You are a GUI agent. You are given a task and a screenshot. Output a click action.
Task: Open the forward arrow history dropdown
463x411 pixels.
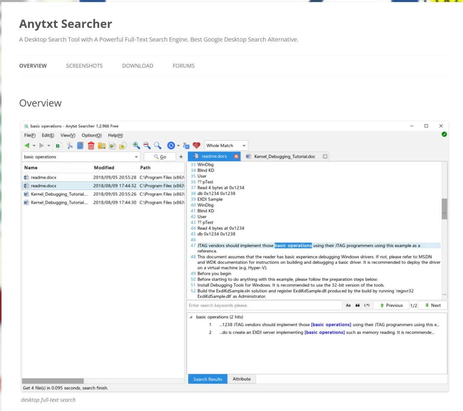(49, 146)
